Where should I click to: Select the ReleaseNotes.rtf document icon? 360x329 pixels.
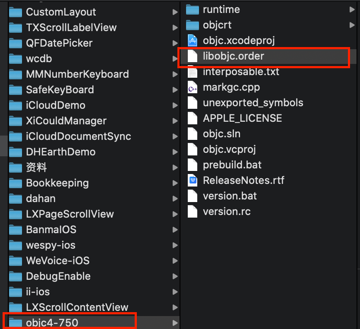click(x=193, y=180)
